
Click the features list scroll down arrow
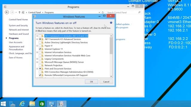coord(111,76)
